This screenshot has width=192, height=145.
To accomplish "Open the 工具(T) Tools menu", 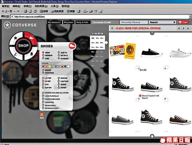I will [x=55, y=6].
